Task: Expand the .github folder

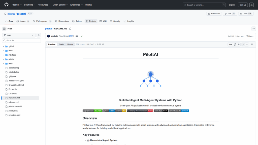Action: [x=3, y=46]
